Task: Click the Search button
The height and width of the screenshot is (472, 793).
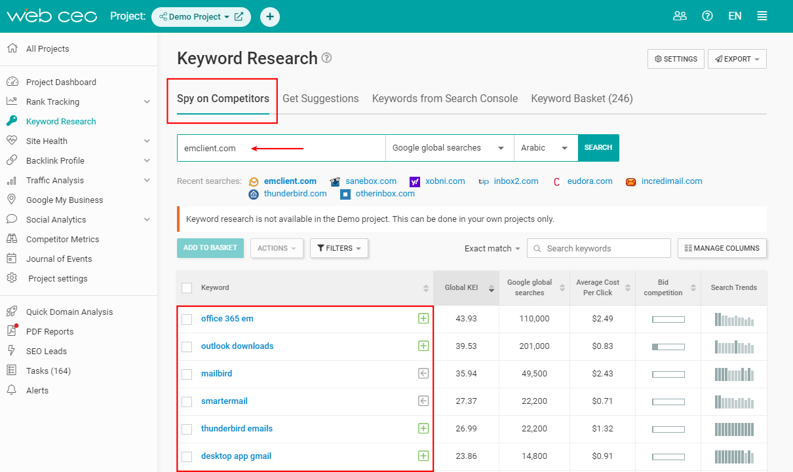Action: [x=598, y=148]
